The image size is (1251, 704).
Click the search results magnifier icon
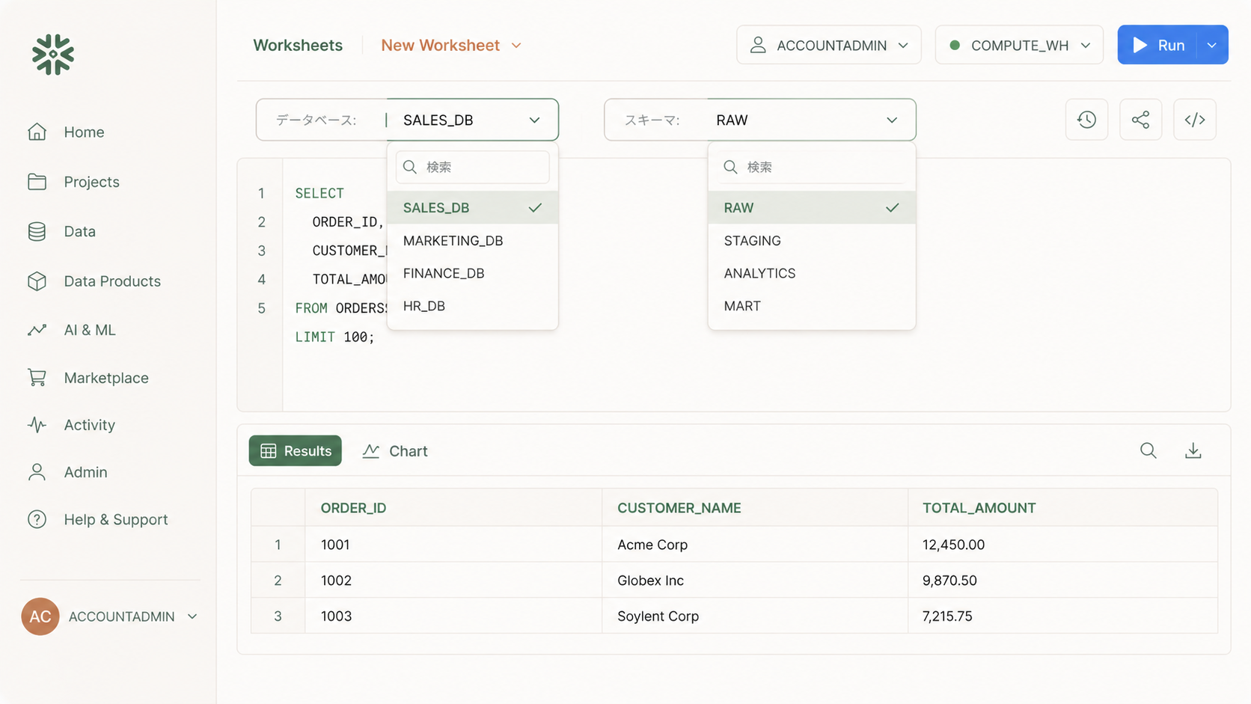pos(1148,450)
